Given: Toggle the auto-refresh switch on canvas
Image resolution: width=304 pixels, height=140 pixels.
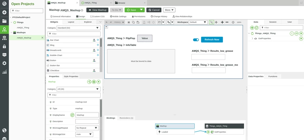Looking at the screenshot, I should click(196, 40).
